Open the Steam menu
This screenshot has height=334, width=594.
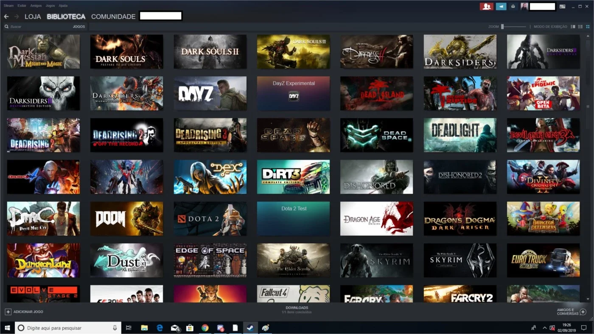[x=8, y=6]
